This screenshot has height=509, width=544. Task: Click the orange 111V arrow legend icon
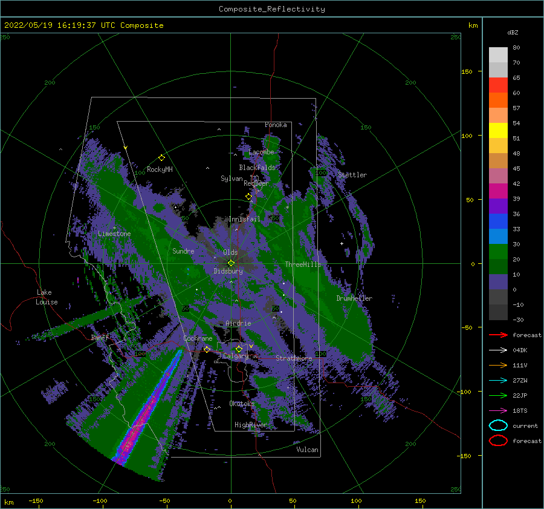498,365
